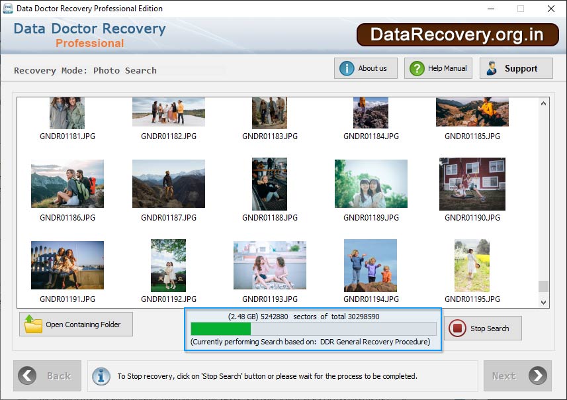Select thumbnail GNDR01188.JPG
The image size is (567, 400).
coord(269,184)
